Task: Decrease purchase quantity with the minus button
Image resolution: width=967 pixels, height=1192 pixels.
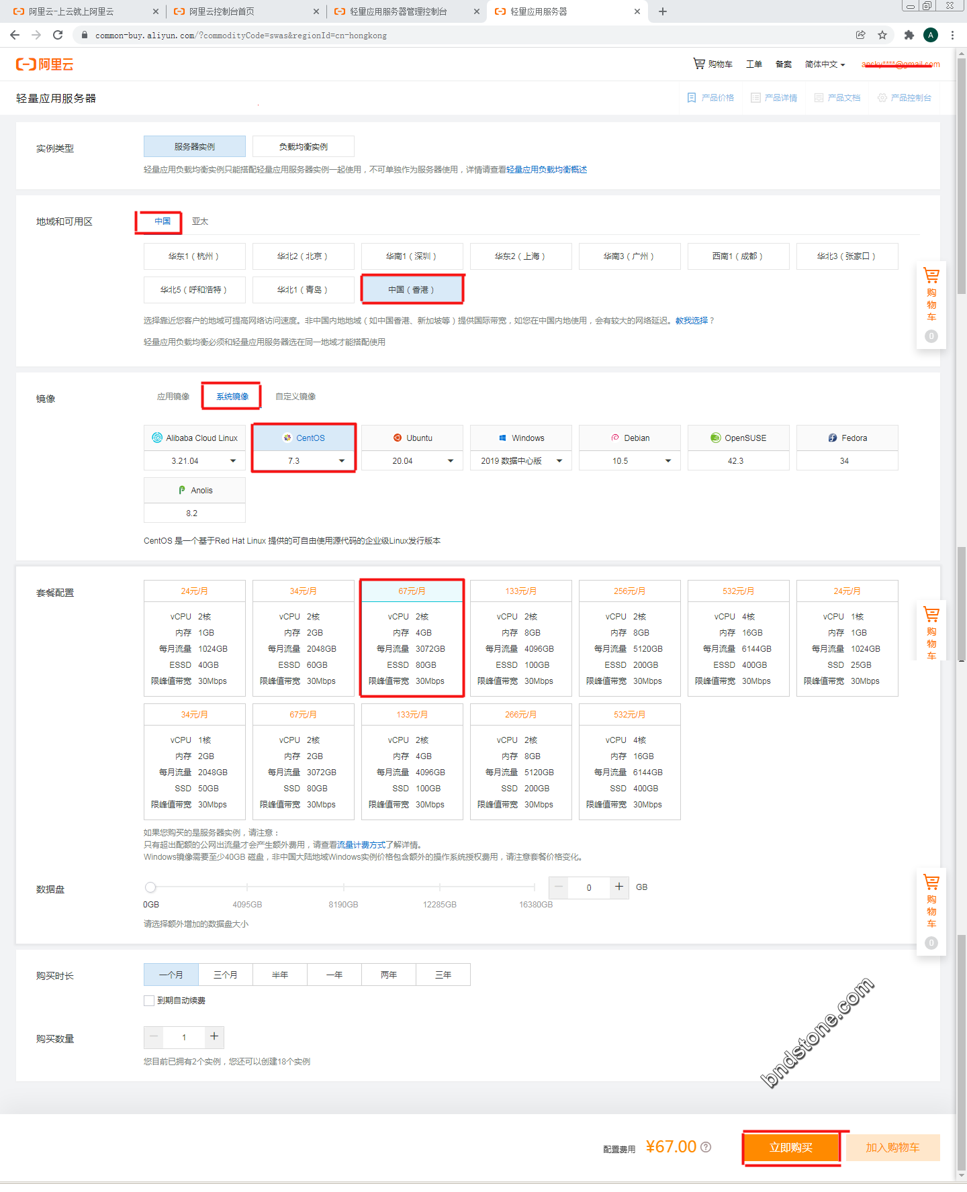Action: tap(154, 1037)
